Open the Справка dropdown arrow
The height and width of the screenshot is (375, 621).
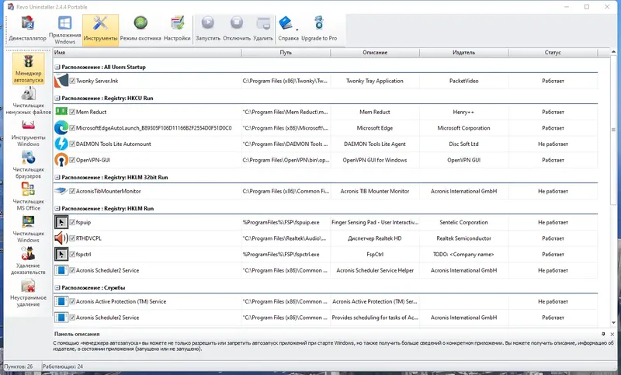tap(297, 30)
